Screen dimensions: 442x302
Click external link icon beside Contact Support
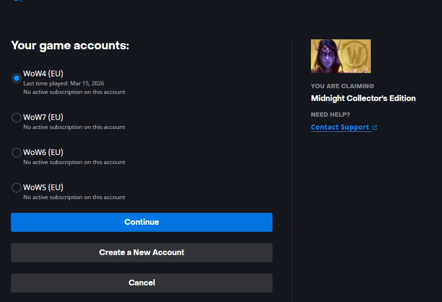point(375,128)
